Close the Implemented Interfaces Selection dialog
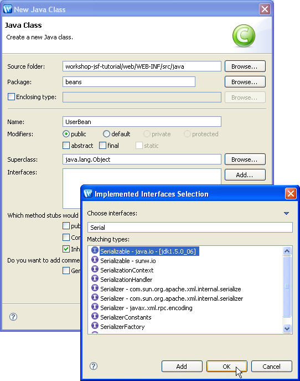300x381 pixels. click(291, 194)
